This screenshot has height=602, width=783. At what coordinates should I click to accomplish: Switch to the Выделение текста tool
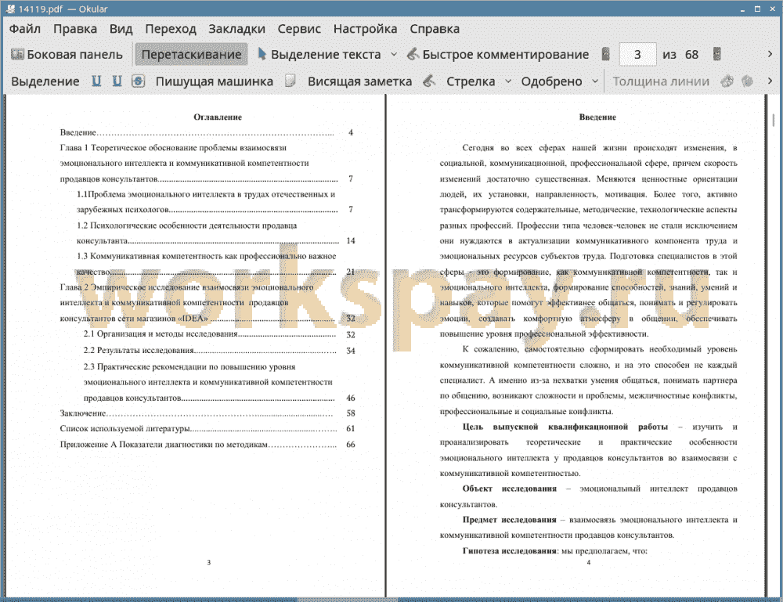tap(319, 55)
